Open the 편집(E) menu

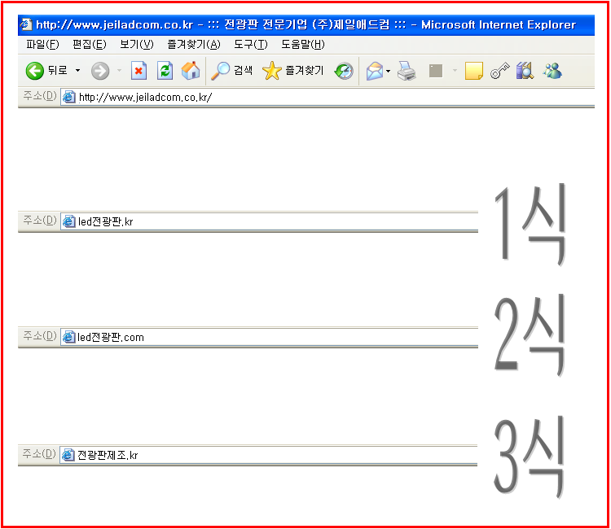pyautogui.click(x=90, y=45)
